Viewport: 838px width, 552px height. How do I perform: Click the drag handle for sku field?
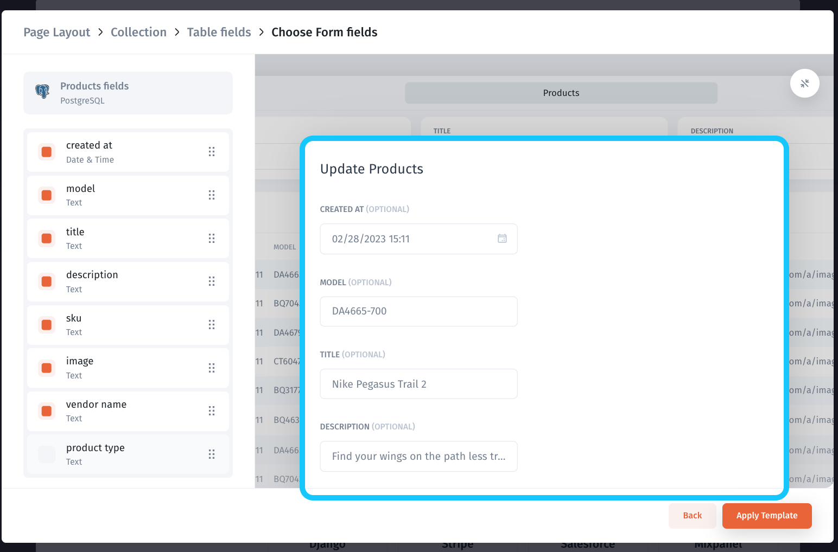212,325
